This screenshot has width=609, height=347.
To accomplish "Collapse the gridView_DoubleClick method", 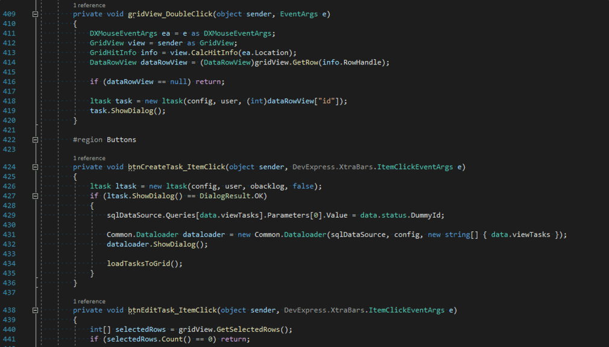I will click(35, 14).
